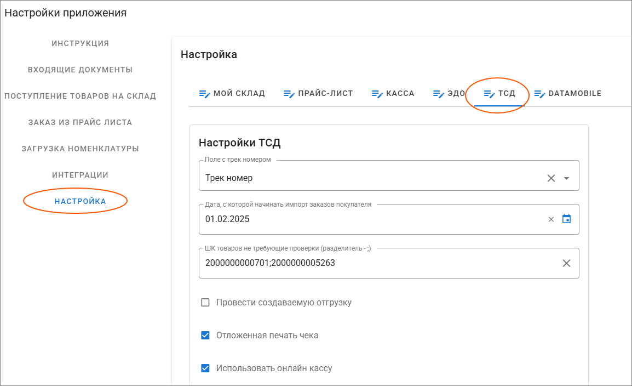632x386 pixels.
Task: Clear the barcode exclusion list field
Action: point(566,263)
